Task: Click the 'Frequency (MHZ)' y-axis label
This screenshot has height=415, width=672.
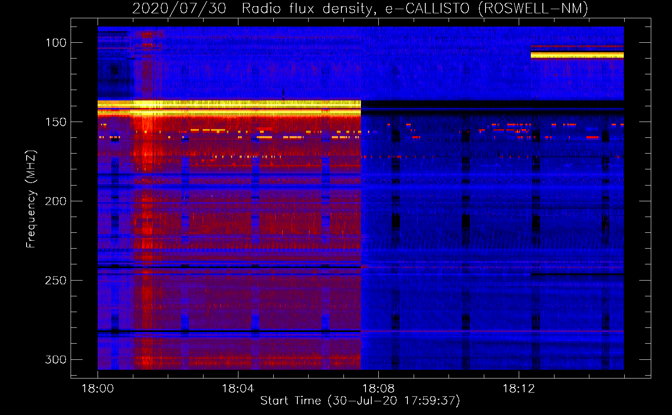Action: 31,199
